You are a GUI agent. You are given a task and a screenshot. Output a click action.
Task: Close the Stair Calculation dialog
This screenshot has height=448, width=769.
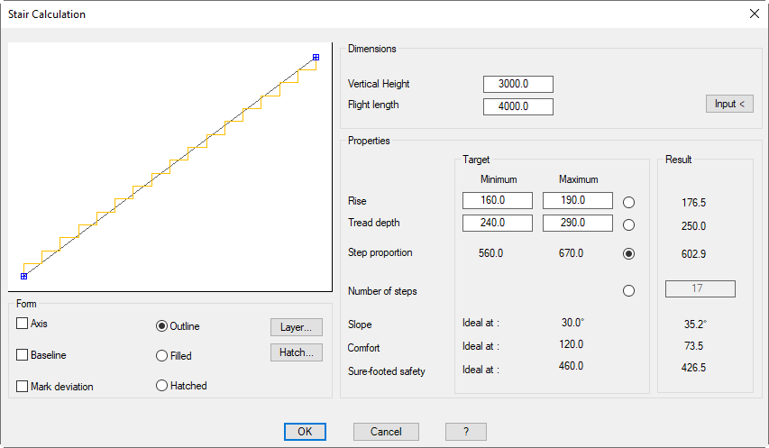click(x=754, y=14)
